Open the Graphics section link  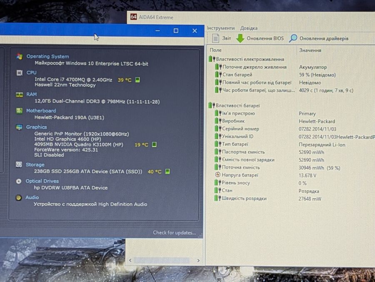coord(36,127)
